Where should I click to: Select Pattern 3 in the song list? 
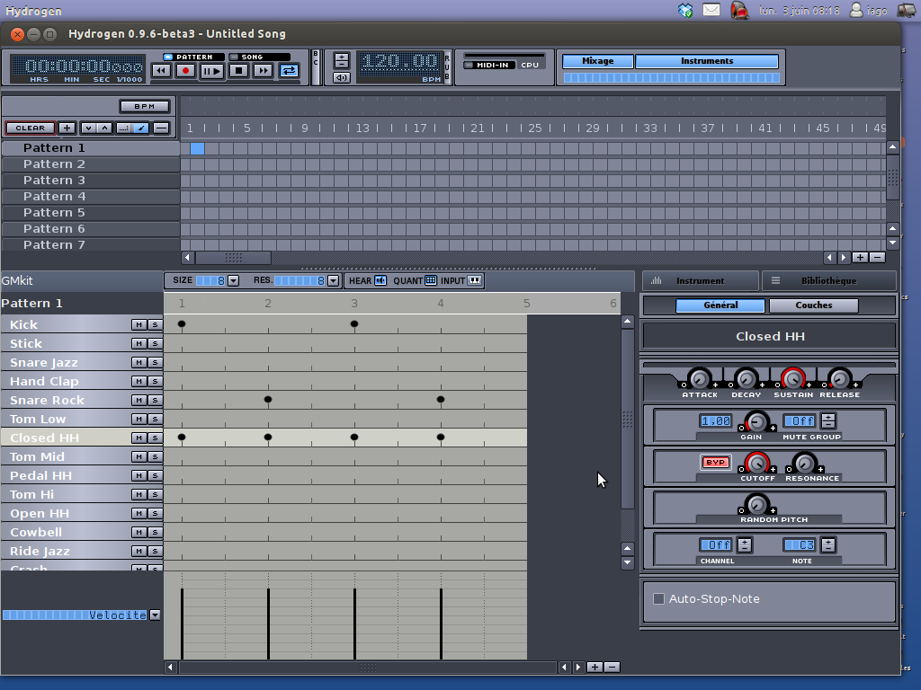91,180
